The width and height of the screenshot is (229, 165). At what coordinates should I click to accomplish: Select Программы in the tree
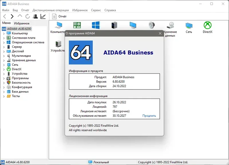click(x=20, y=78)
